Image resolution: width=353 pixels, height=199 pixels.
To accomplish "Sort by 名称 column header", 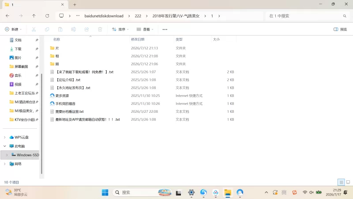I will point(57,39).
